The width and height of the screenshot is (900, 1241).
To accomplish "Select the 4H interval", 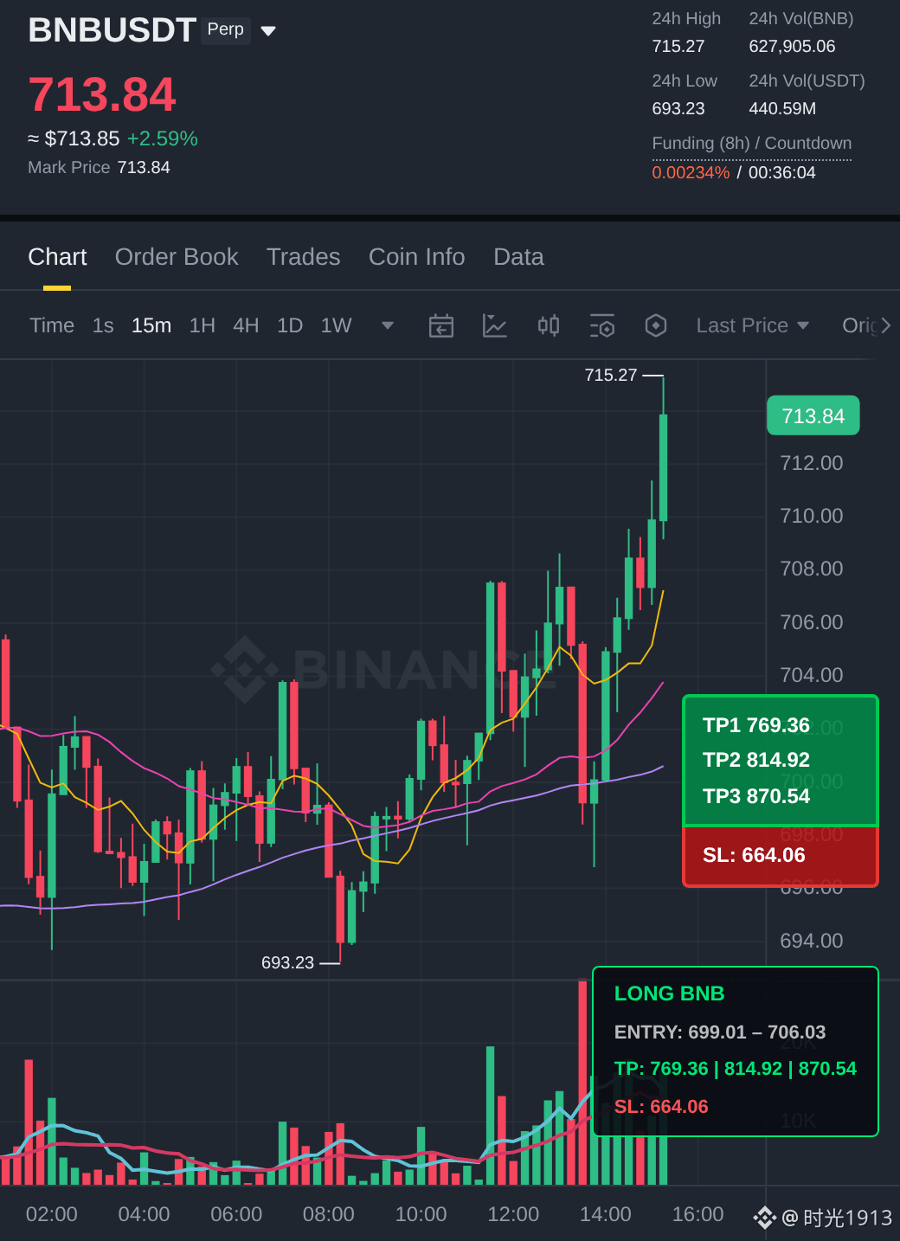I will coord(246,325).
